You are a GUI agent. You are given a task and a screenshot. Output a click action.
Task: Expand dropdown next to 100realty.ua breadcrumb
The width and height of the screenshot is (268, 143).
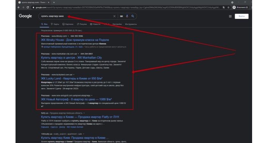coord(84,134)
